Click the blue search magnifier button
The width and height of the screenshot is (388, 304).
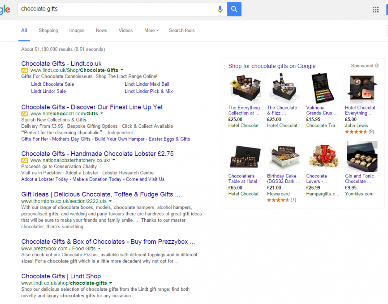[x=234, y=9]
